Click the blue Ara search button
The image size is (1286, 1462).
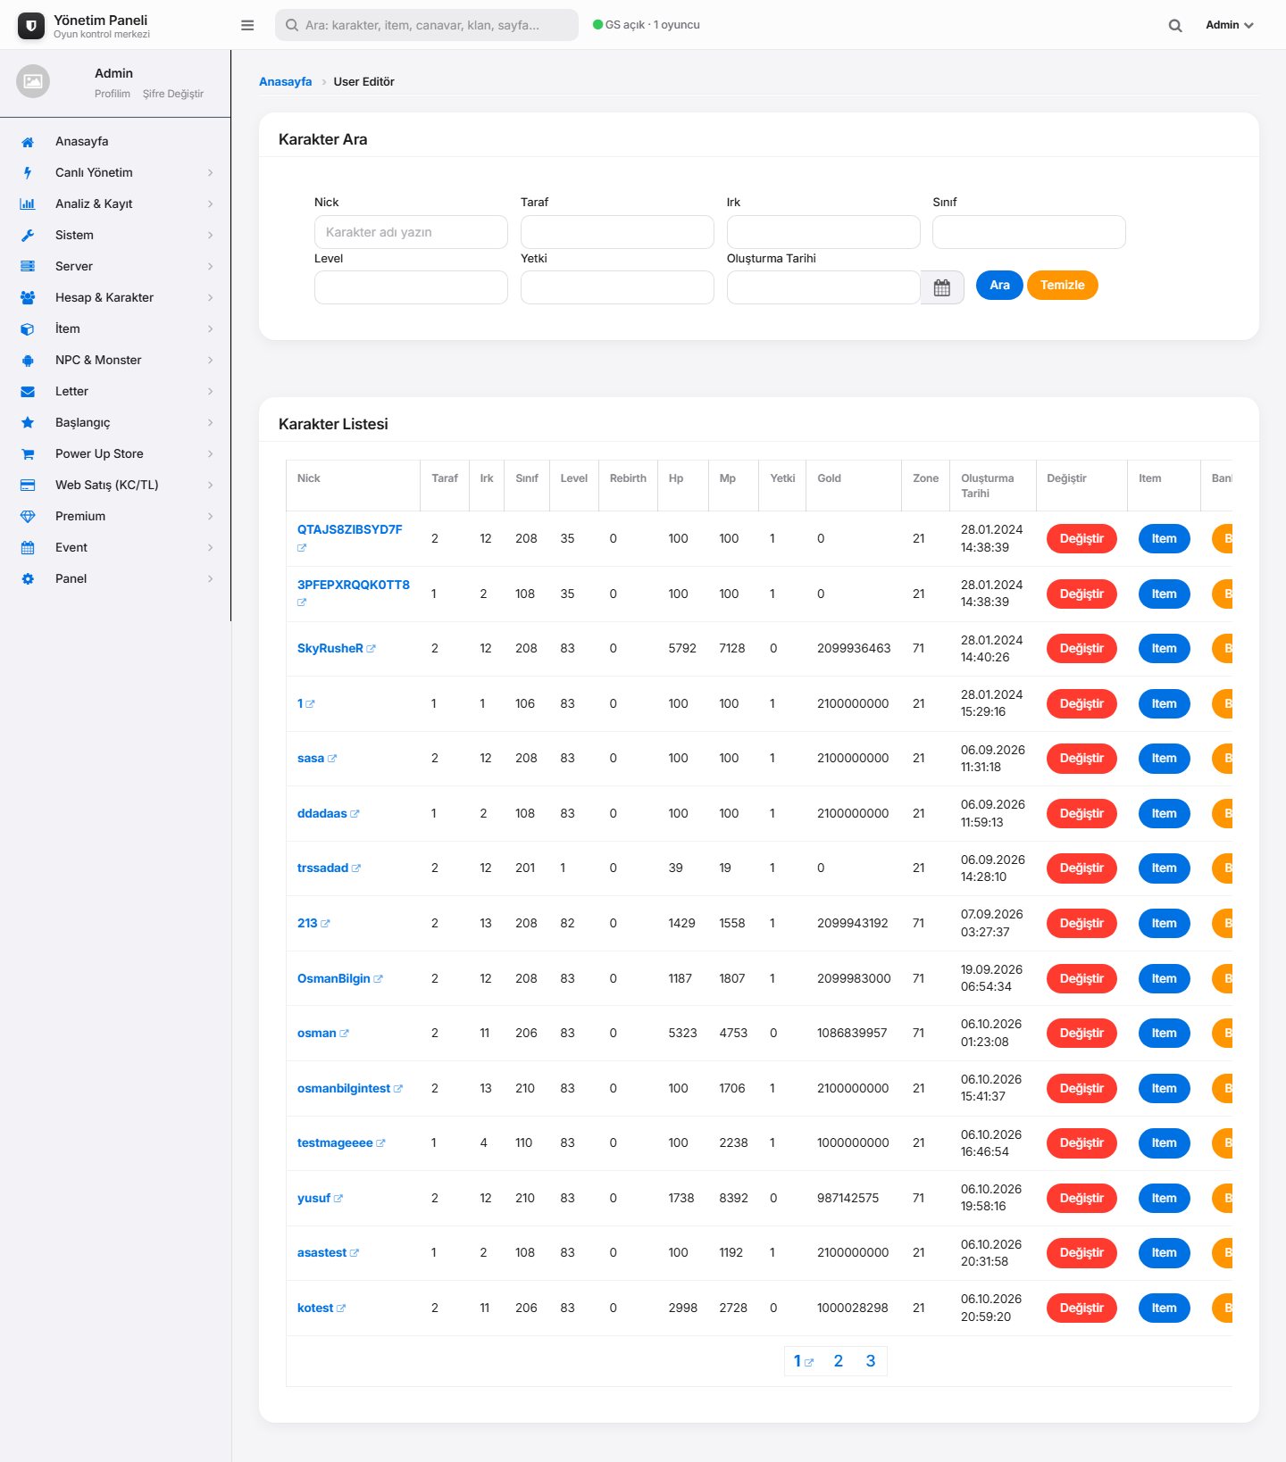point(999,286)
